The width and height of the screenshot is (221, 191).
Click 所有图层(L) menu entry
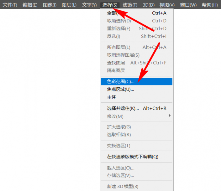118,48
